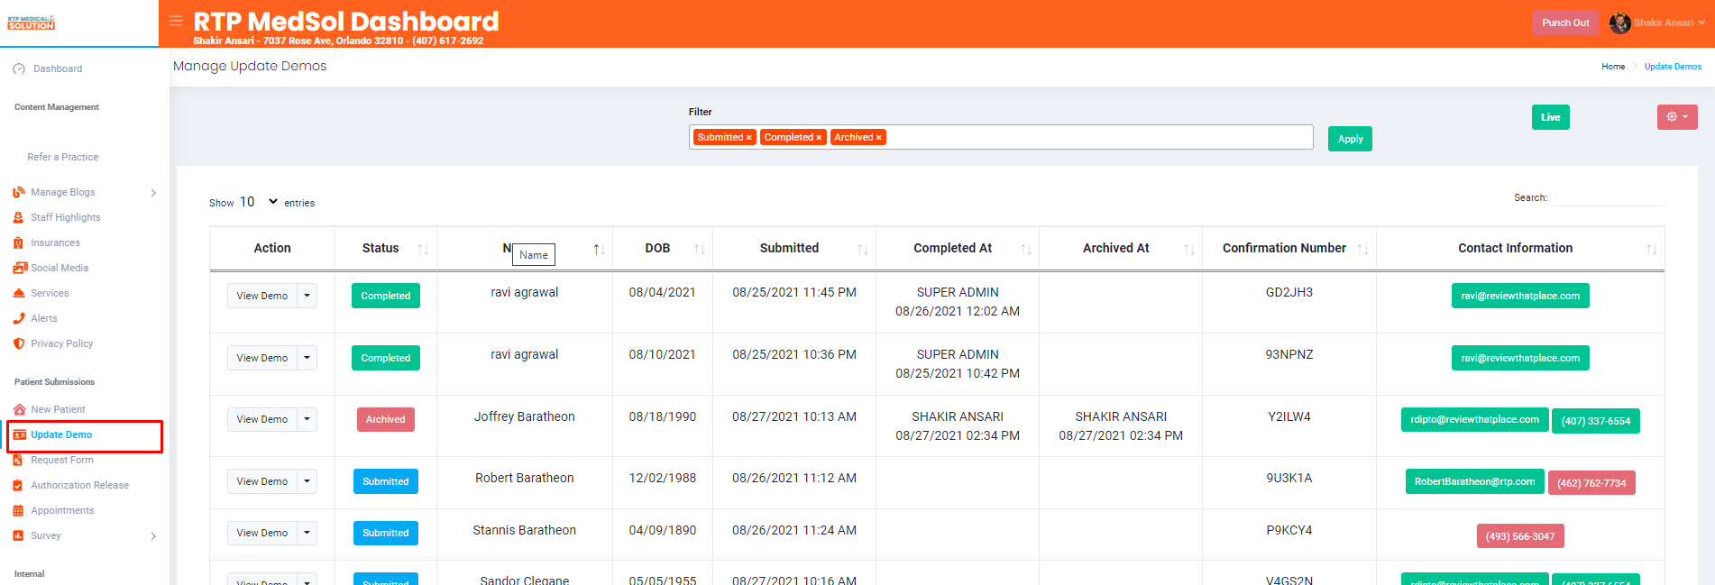Open the Shakir Ansari account dropdown arrow
Image resolution: width=1715 pixels, height=585 pixels.
point(1701,23)
